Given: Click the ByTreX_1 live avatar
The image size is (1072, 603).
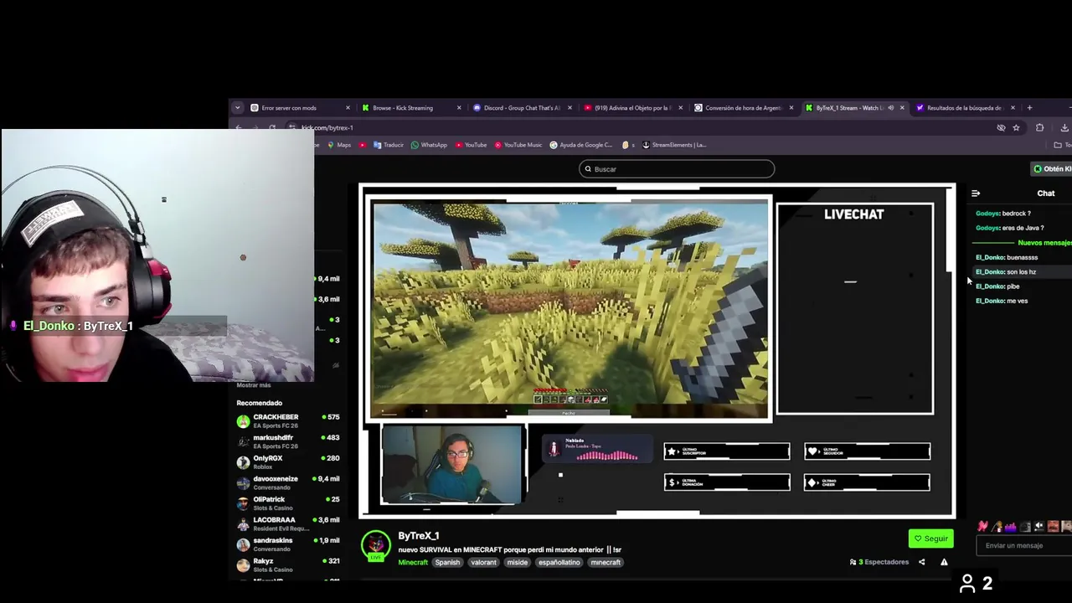Looking at the screenshot, I should tap(376, 545).
